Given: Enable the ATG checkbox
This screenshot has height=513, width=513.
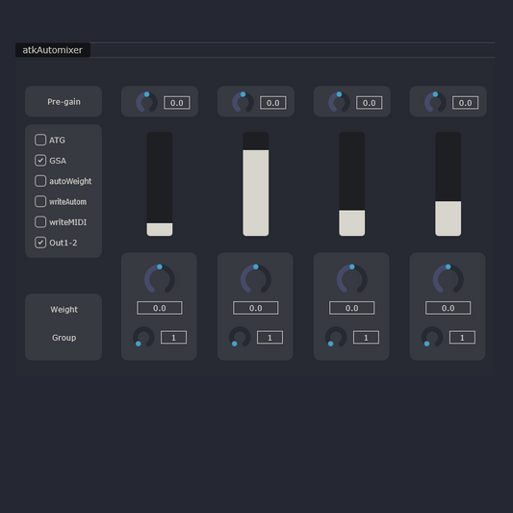Looking at the screenshot, I should (x=40, y=140).
